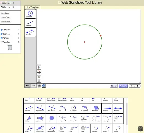The height and width of the screenshot is (133, 144).
Task: Choose the Arc on Circle tool
Action: (73, 108)
